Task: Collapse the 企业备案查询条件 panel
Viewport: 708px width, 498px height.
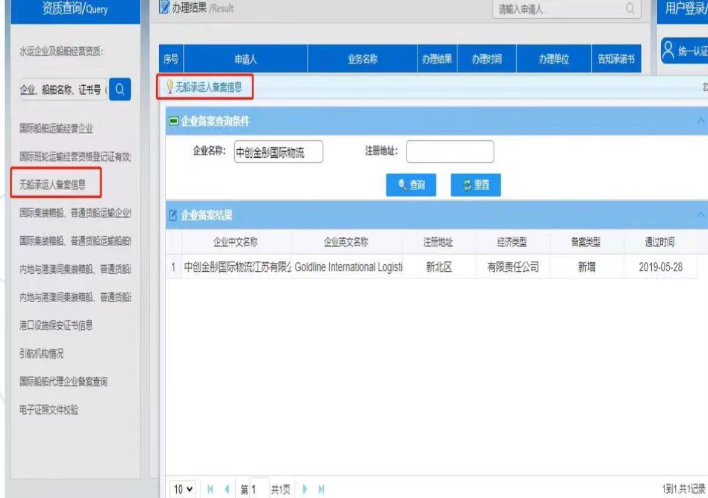Action: tap(701, 121)
